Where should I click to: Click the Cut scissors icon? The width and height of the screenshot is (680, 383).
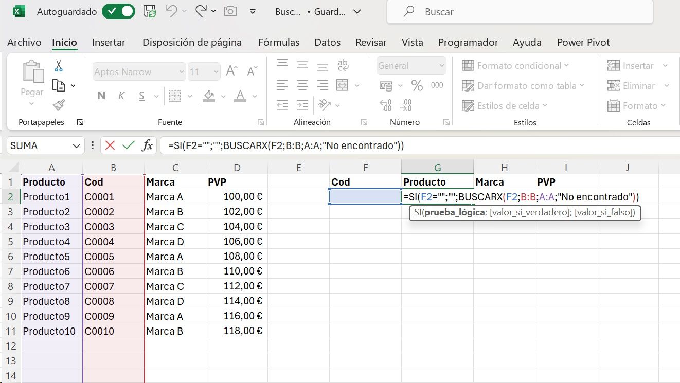tap(59, 66)
